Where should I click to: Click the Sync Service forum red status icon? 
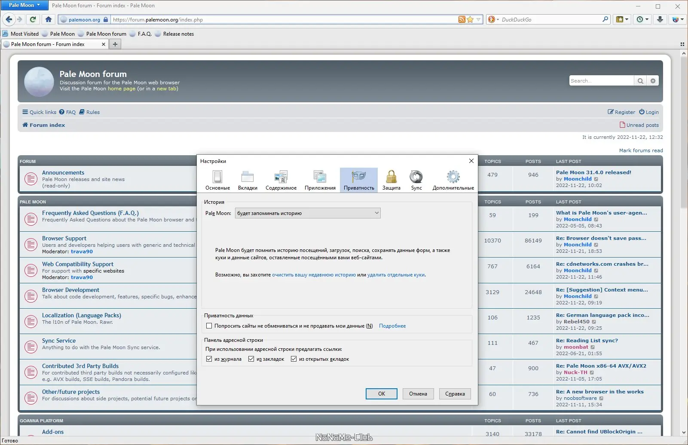[x=31, y=347]
